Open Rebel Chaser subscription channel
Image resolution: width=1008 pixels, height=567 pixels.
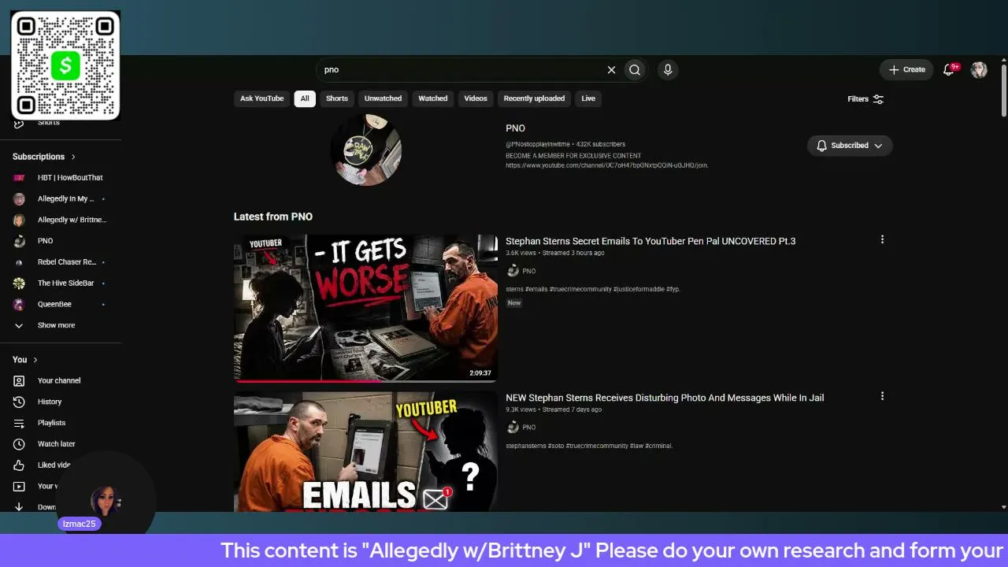coord(61,261)
